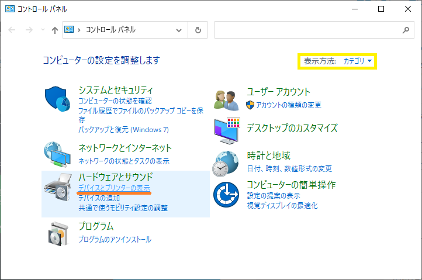Click 設定の提案の表示 link
This screenshot has width=422, height=280.
coord(274,196)
